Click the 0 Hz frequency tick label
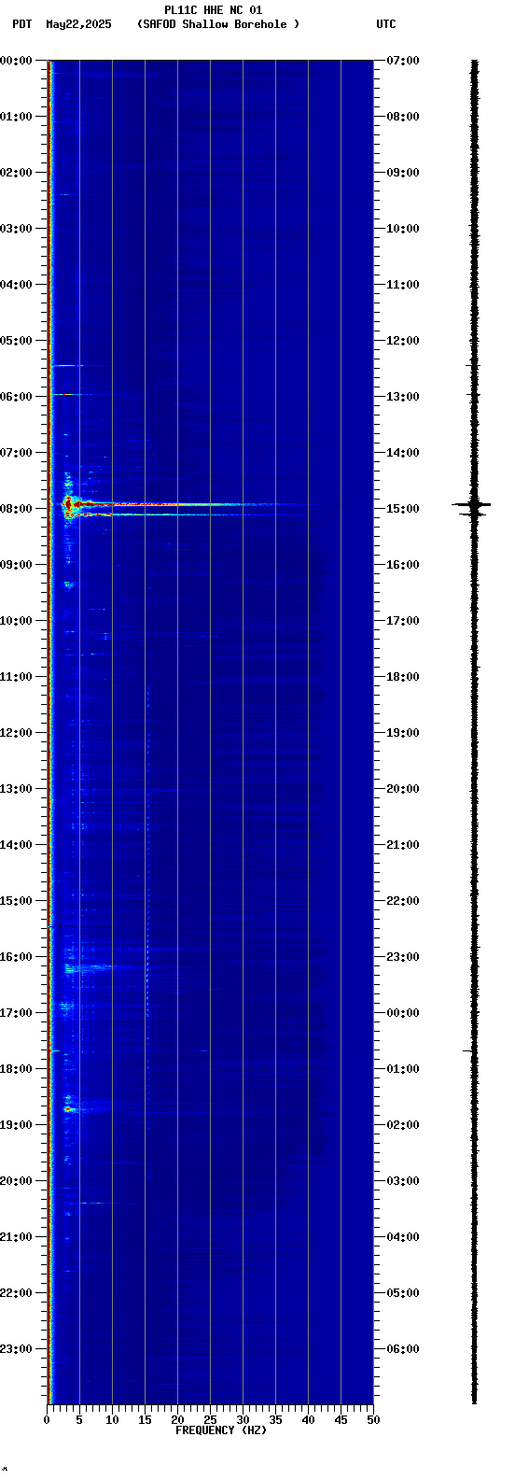515x1479 pixels. (47, 1420)
